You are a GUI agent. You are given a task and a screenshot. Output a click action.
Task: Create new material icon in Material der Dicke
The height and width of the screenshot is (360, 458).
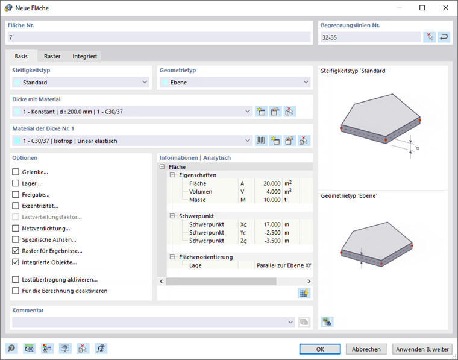click(275, 141)
